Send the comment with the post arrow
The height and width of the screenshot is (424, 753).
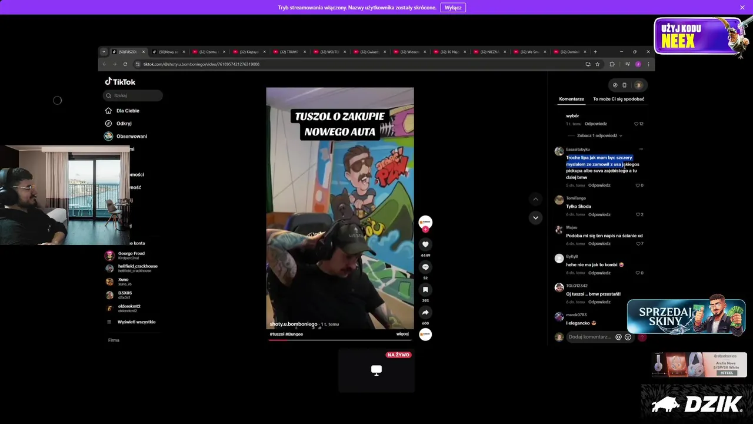(x=642, y=337)
